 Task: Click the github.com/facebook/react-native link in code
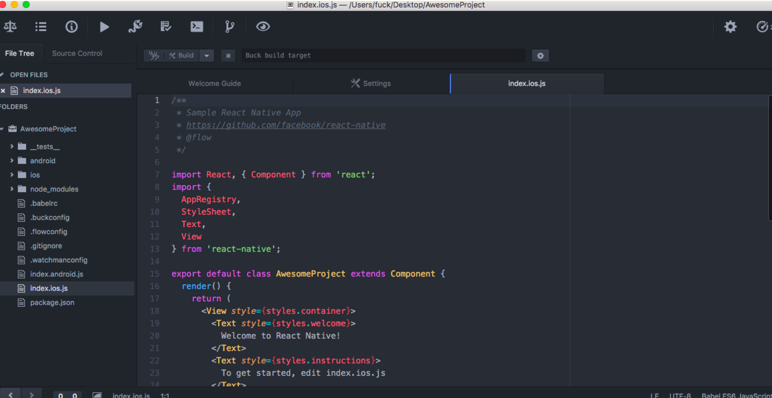point(286,125)
